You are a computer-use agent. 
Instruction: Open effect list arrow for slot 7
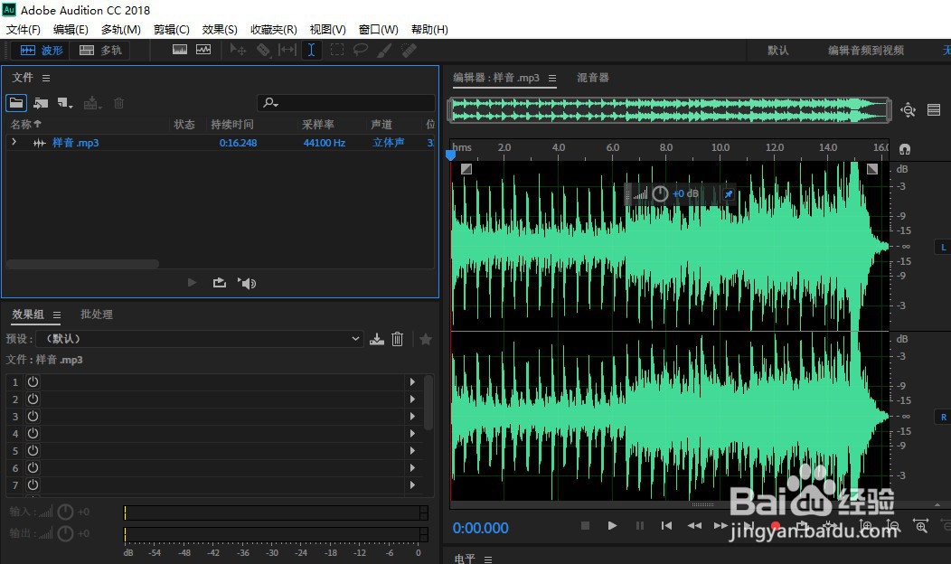(412, 485)
